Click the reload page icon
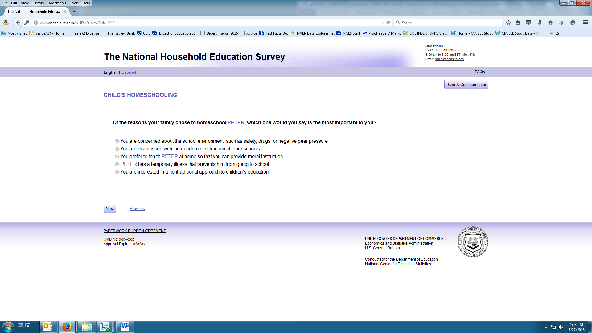Screen dimensions: 592x333 click(x=388, y=23)
